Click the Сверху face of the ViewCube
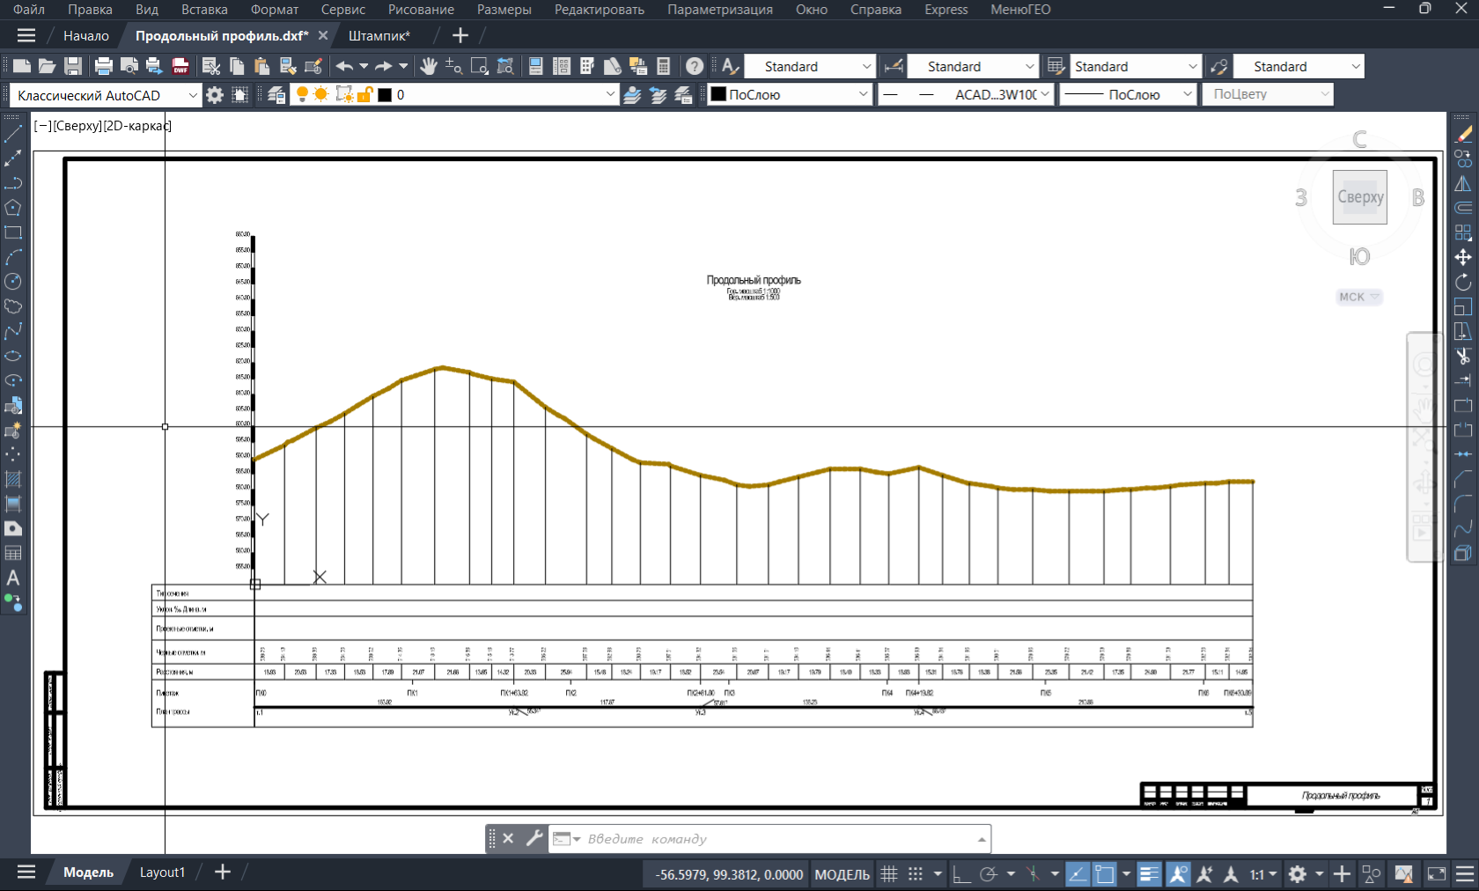 (x=1359, y=197)
